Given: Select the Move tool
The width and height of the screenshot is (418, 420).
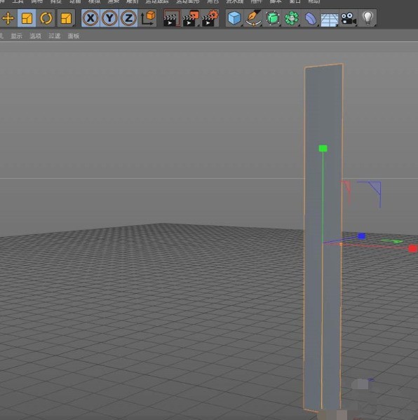Looking at the screenshot, I should coord(8,18).
